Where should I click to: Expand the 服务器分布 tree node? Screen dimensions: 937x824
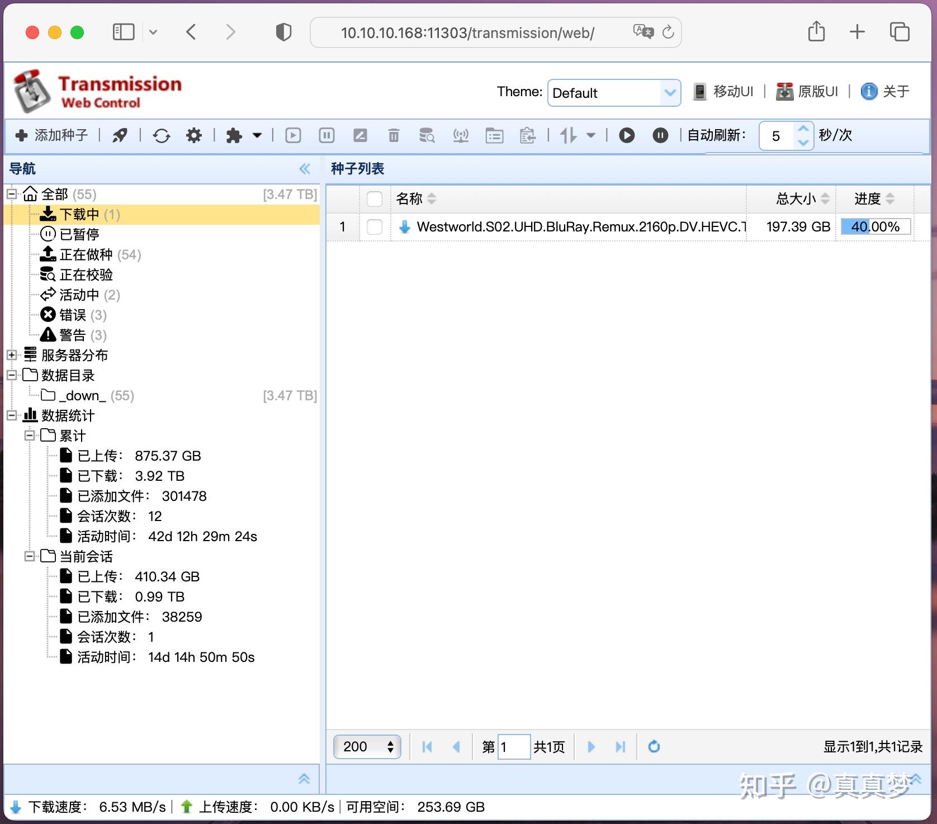(11, 355)
